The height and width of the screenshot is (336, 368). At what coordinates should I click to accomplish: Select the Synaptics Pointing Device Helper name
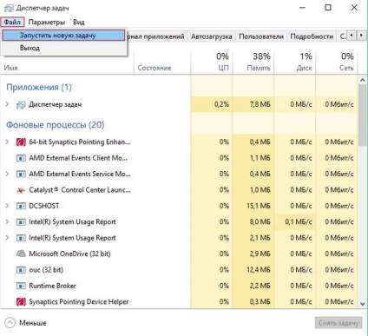click(79, 302)
